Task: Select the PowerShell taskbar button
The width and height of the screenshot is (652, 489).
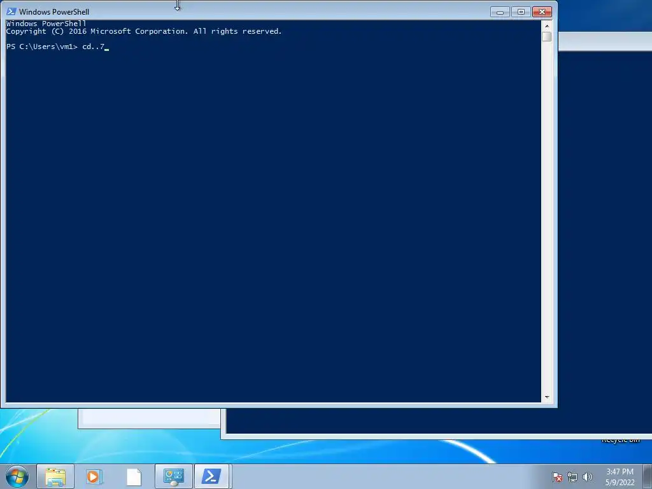Action: pos(211,476)
